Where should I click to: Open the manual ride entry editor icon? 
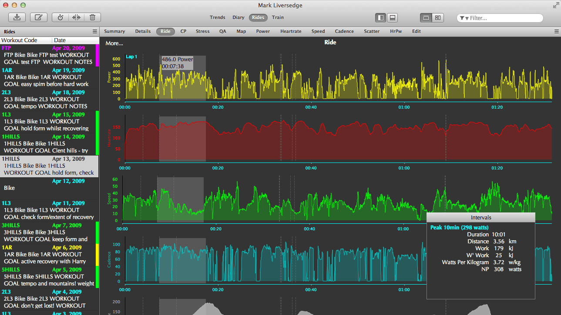pos(38,17)
